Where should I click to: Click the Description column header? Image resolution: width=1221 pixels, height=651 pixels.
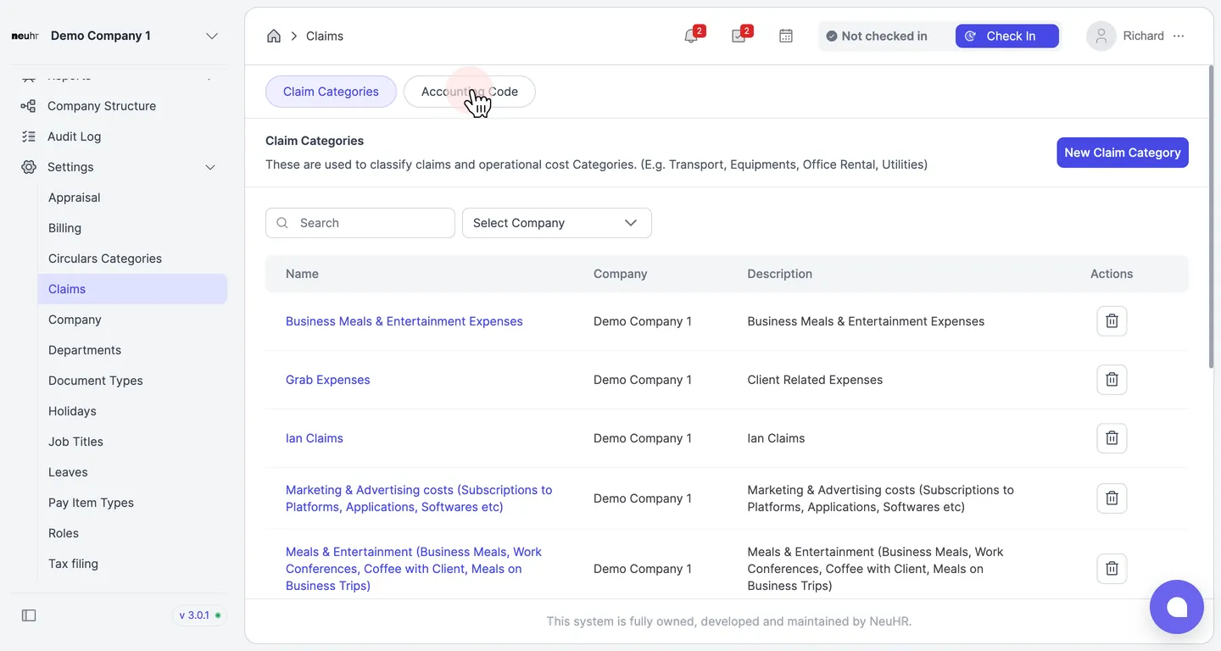coord(780,274)
